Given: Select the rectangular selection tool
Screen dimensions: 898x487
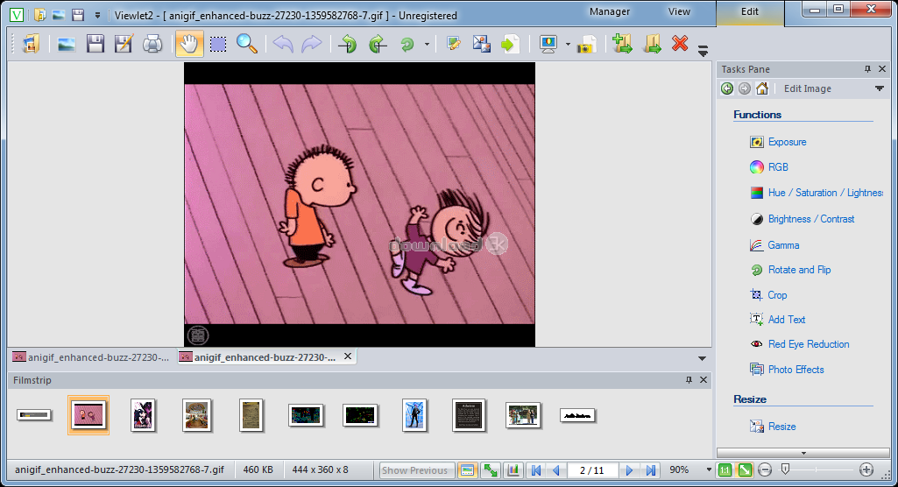Looking at the screenshot, I should click(218, 44).
